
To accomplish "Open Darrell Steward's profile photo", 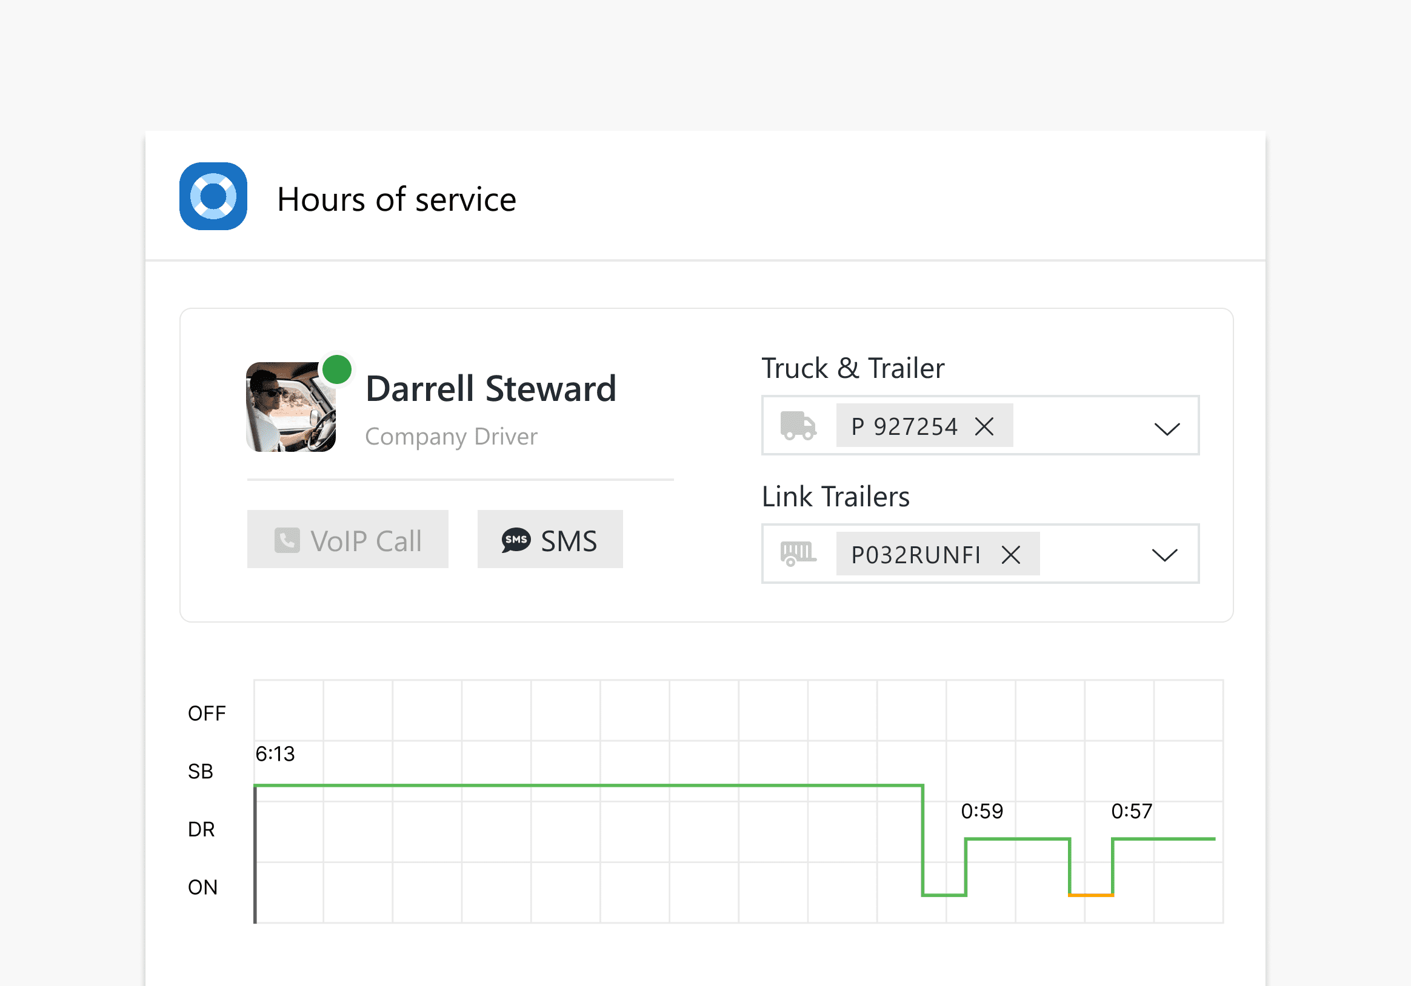I will click(x=291, y=407).
